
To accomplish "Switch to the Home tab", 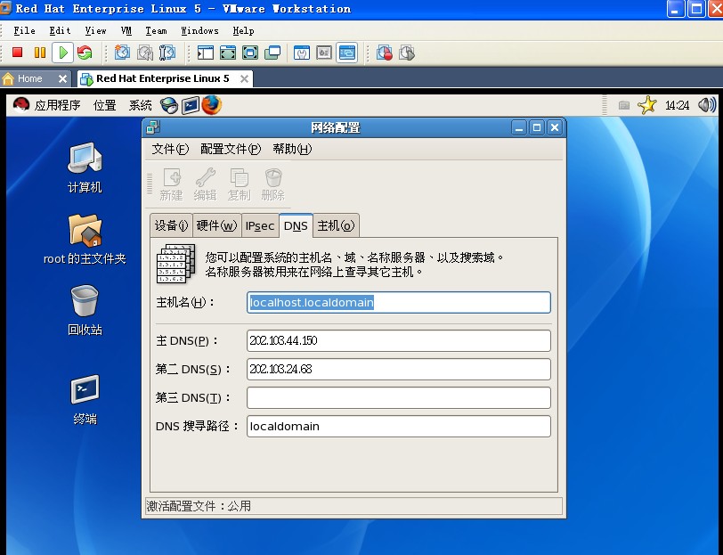I will point(30,78).
